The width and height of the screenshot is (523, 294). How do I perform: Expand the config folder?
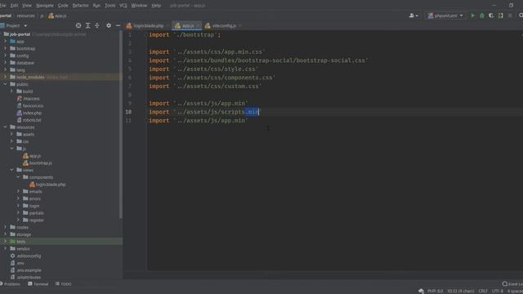(6, 56)
